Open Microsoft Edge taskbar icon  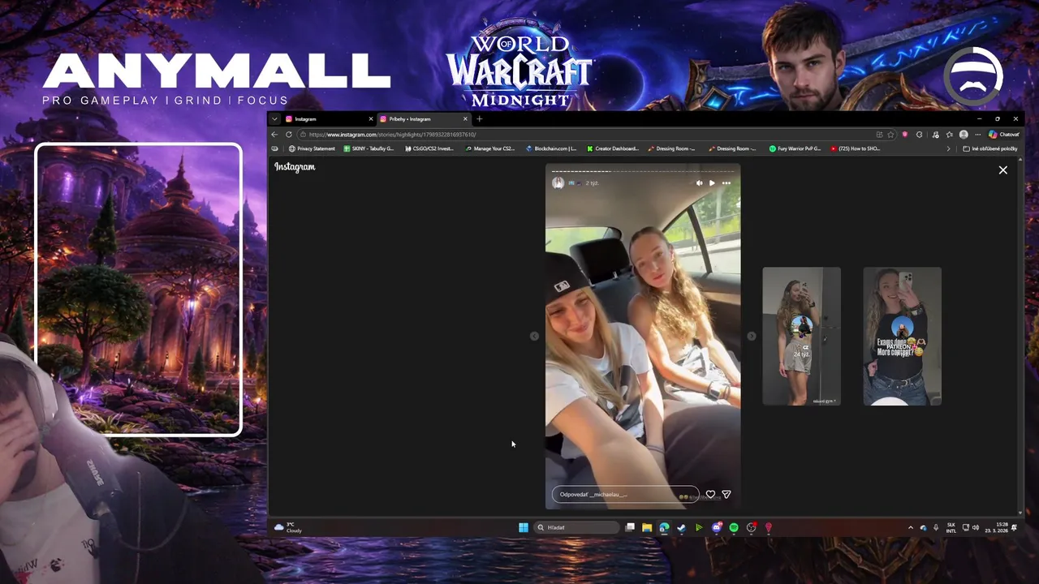pos(664,527)
